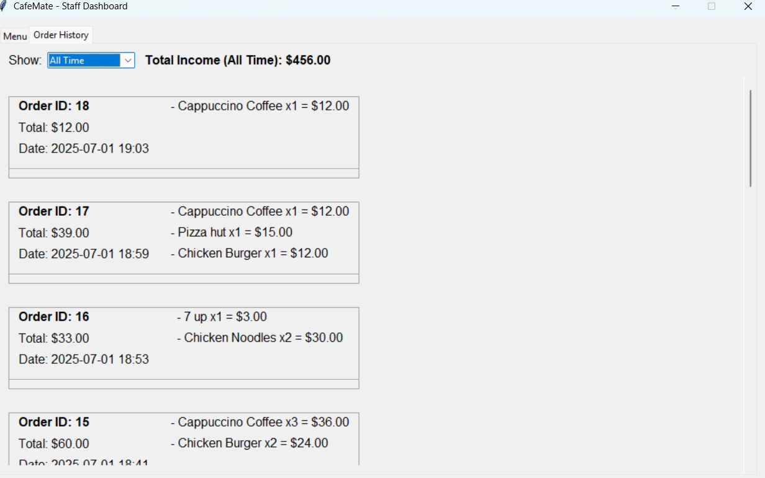Click the vertical scrollbar thumb
Viewport: 765px width, 478px height.
coord(750,138)
